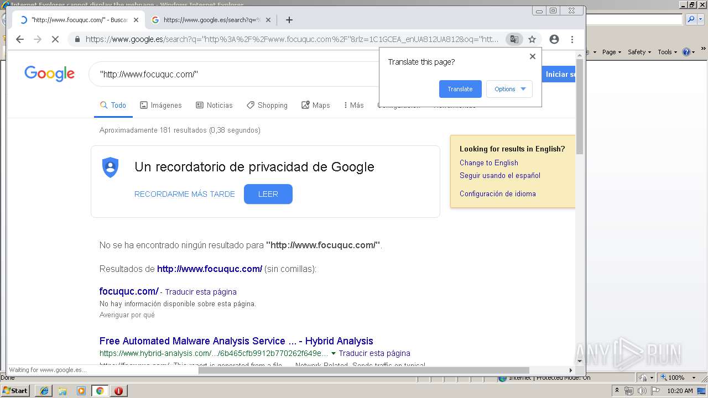Open a new Chrome tab
The image size is (708, 398).
coord(289,20)
